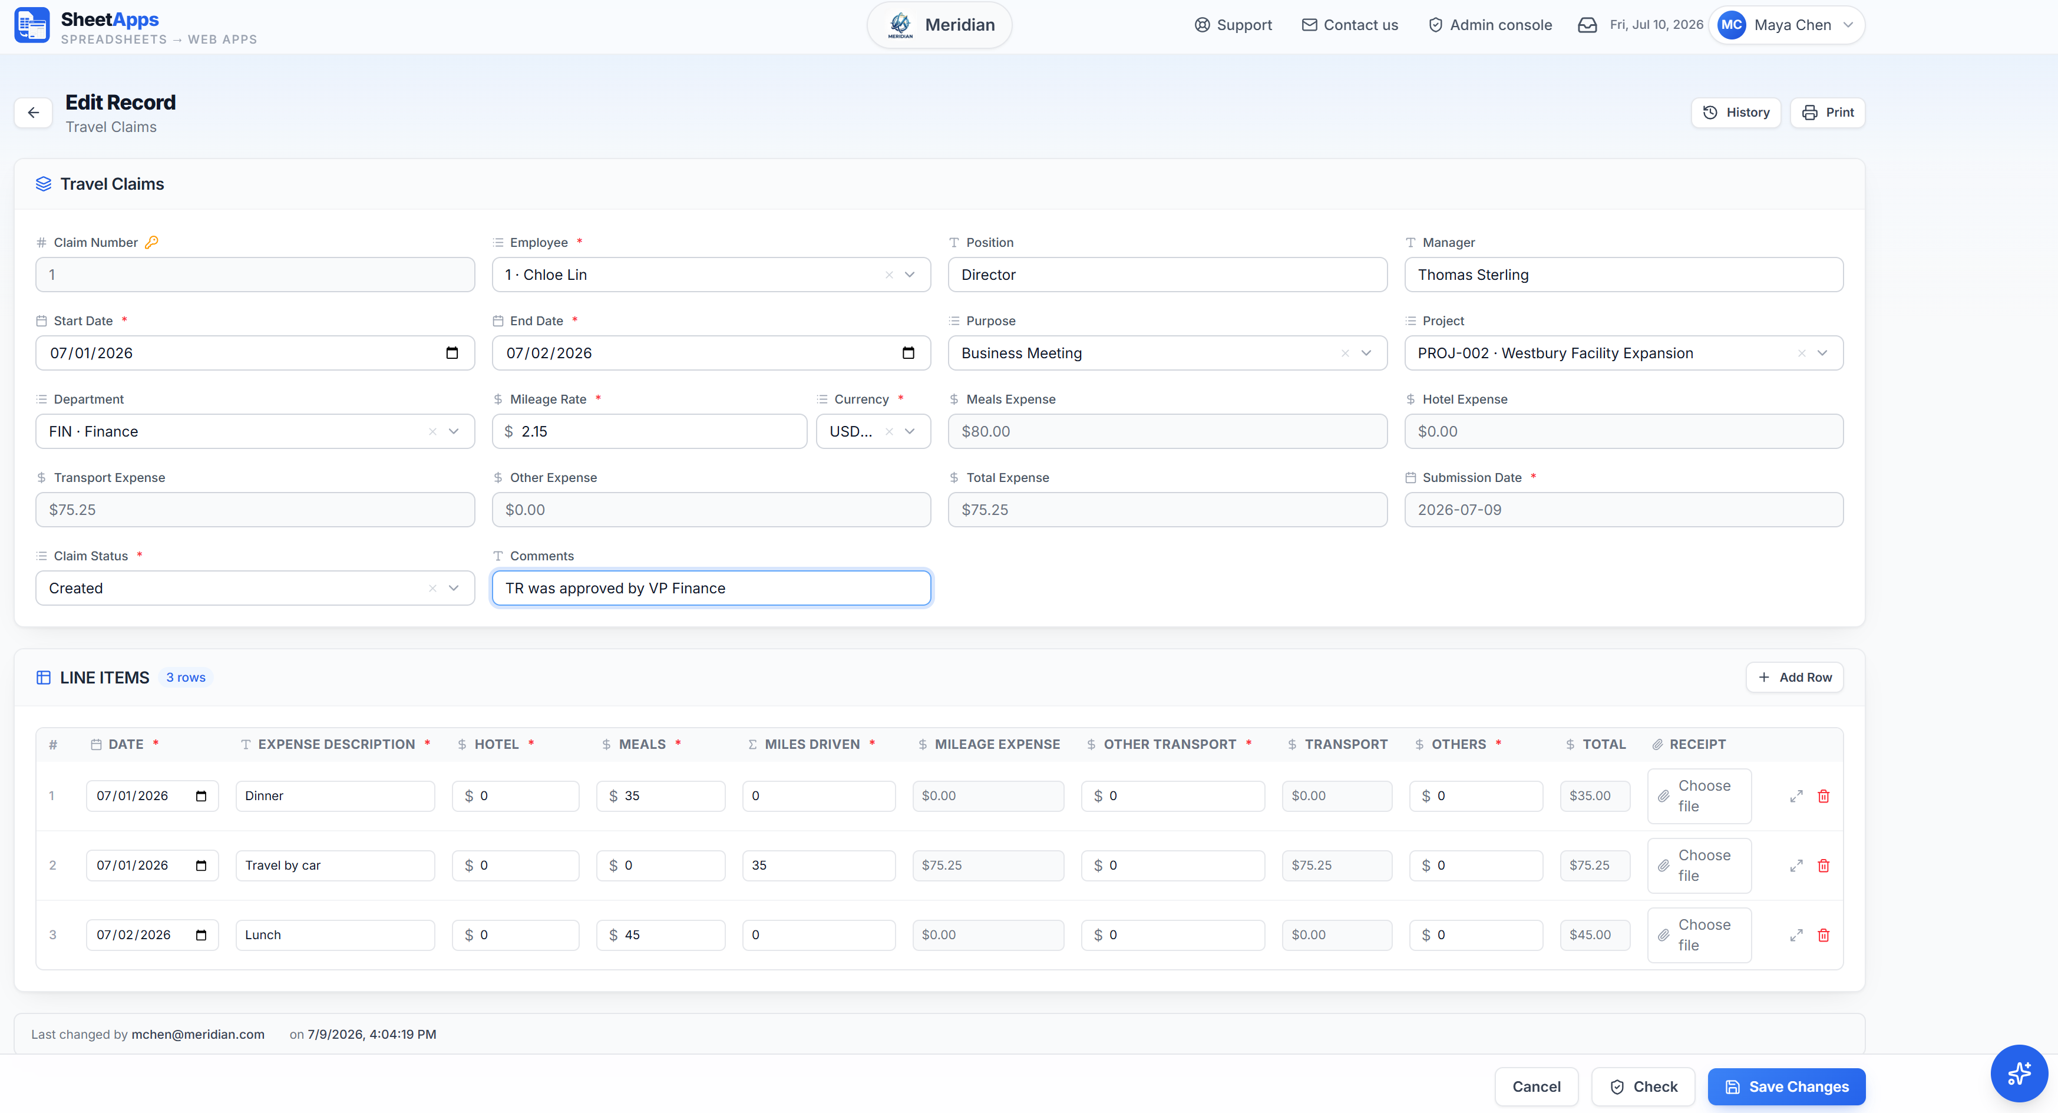This screenshot has width=2058, height=1113.
Task: Open Start Date calendar picker icon
Action: click(451, 353)
